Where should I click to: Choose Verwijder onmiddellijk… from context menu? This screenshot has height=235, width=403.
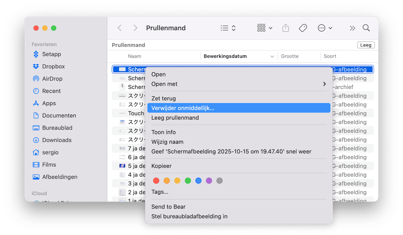click(239, 108)
